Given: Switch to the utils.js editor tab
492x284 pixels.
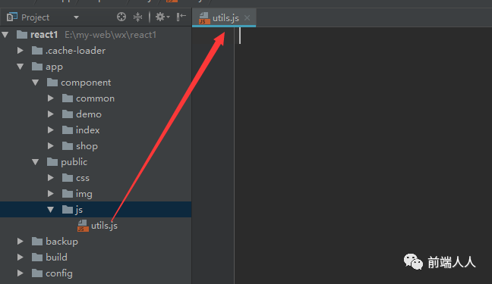Looking at the screenshot, I should (224, 18).
